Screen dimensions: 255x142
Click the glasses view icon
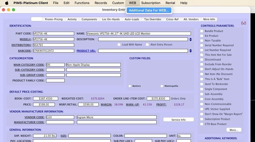point(243,23)
